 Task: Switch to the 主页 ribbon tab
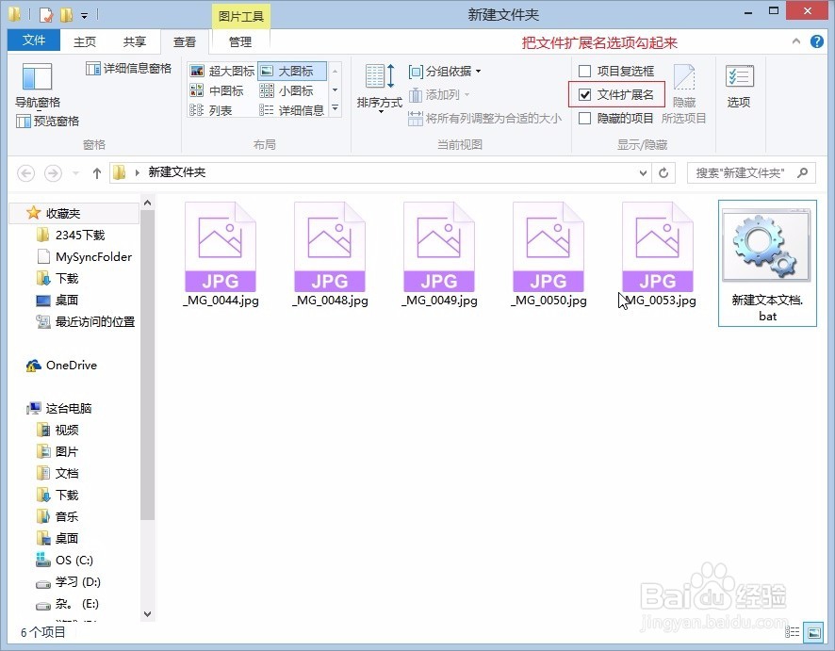coord(84,41)
